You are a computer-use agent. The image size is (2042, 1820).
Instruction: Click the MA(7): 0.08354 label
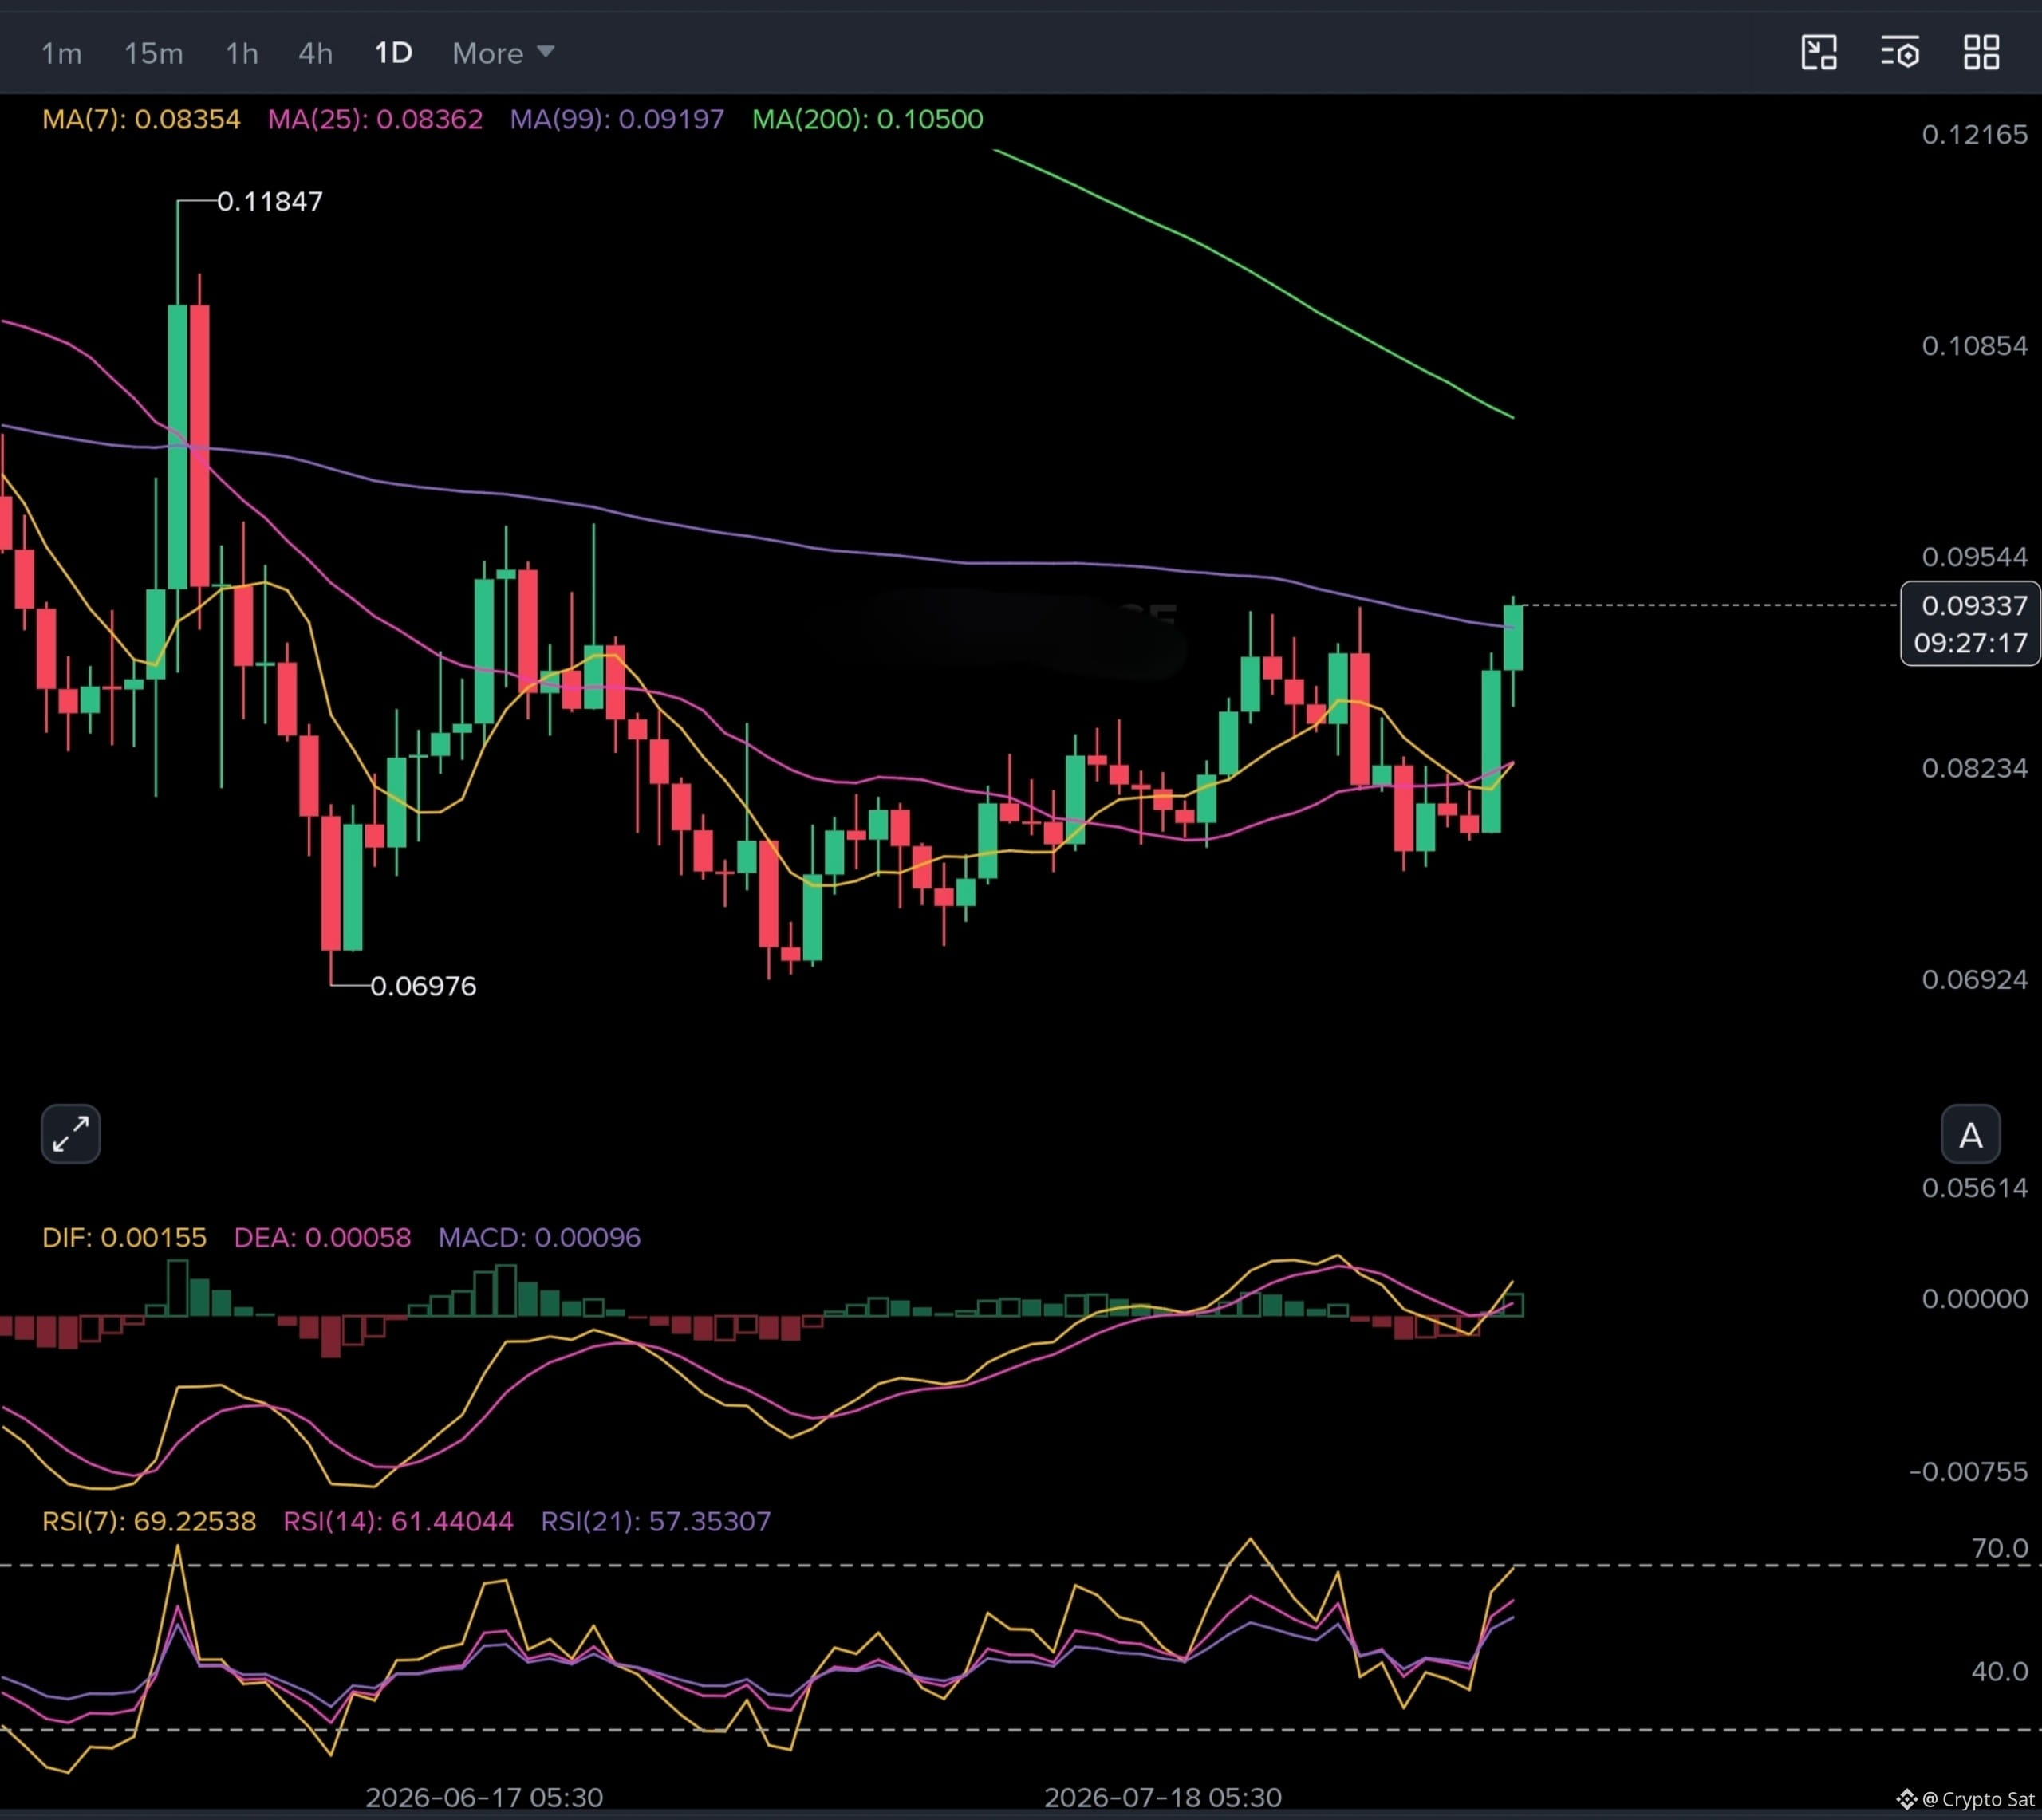[141, 119]
